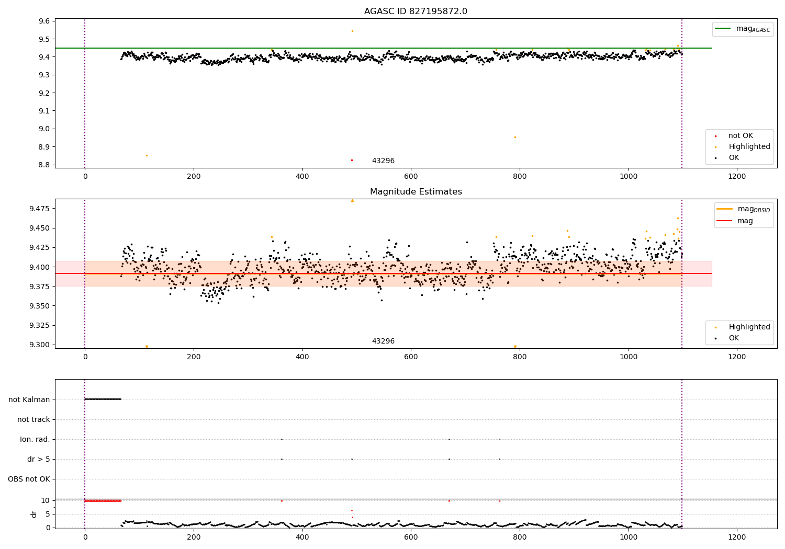Click the 9.6 y-axis tick of the top plot
This screenshot has width=785, height=549.
44,21
